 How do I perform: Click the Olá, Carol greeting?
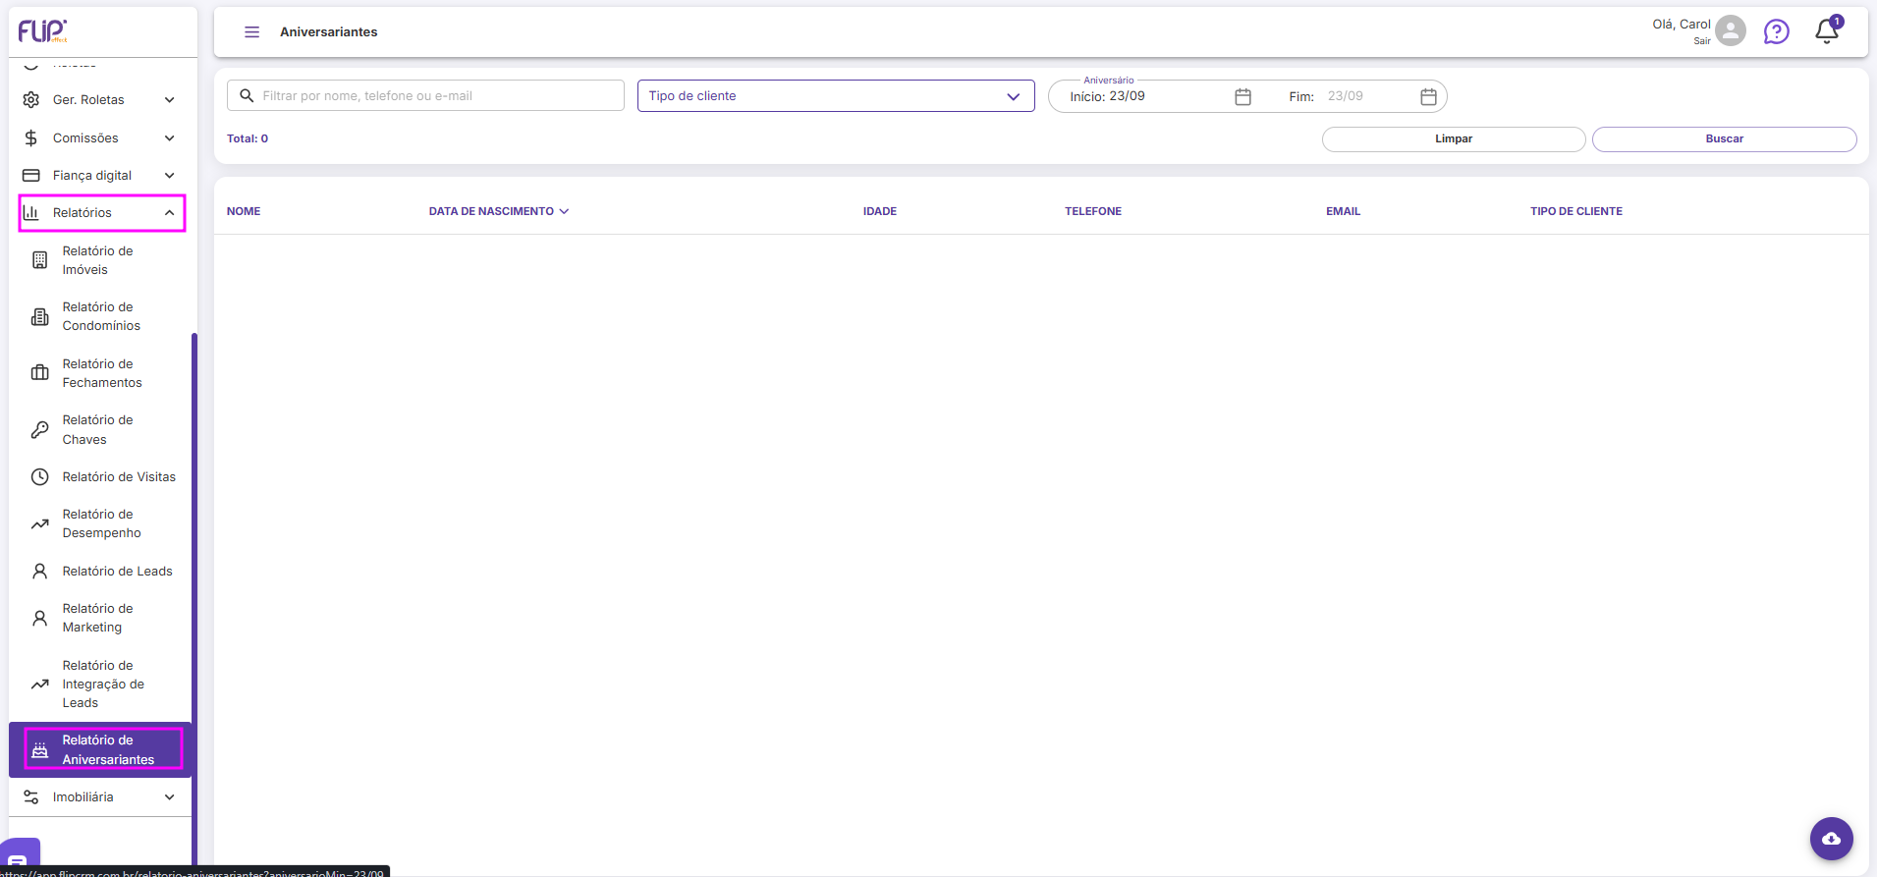pyautogui.click(x=1682, y=25)
